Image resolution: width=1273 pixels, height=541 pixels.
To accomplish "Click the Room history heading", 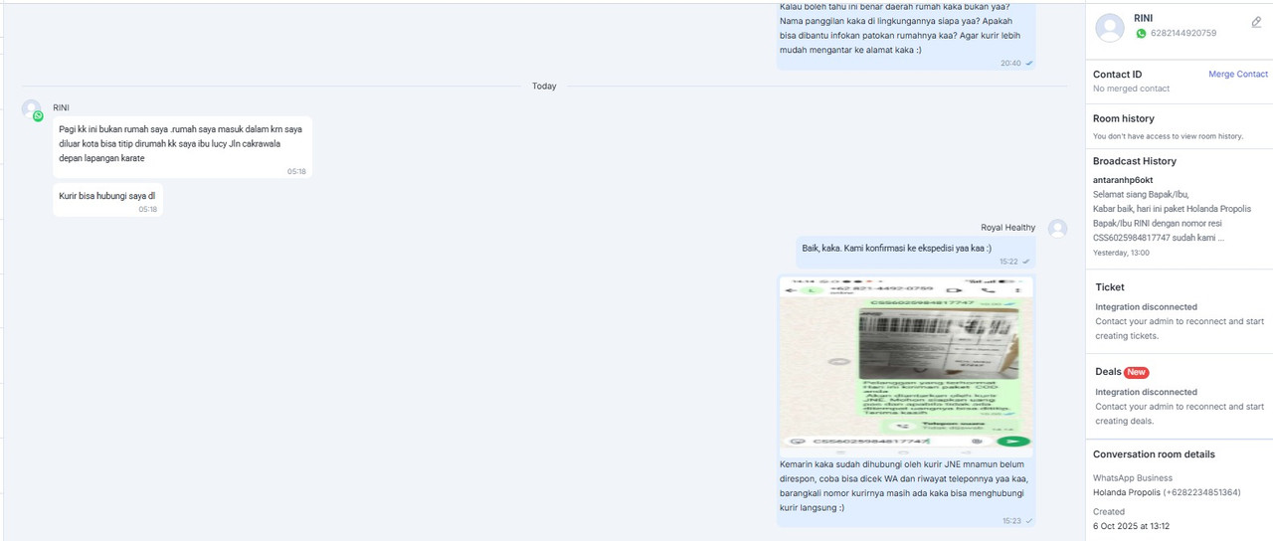I will click(x=1124, y=118).
